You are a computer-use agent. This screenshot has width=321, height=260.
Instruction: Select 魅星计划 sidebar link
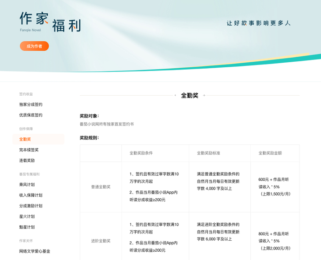coord(27,227)
